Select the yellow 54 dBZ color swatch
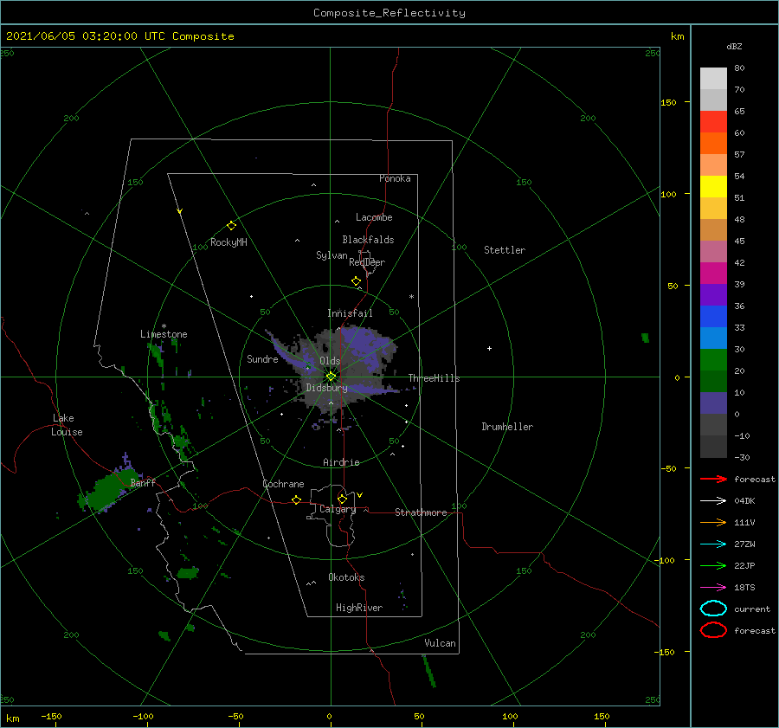This screenshot has height=728, width=779. point(713,187)
